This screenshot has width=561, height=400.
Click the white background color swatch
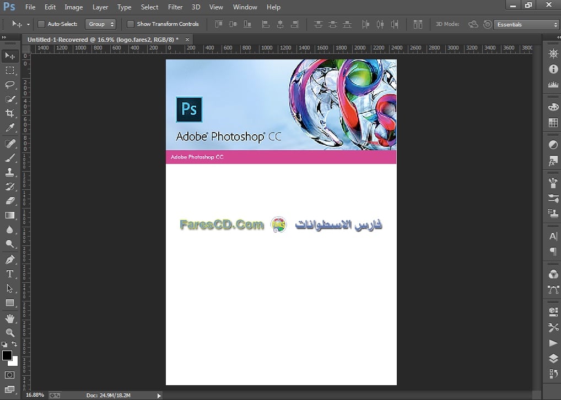(15, 363)
